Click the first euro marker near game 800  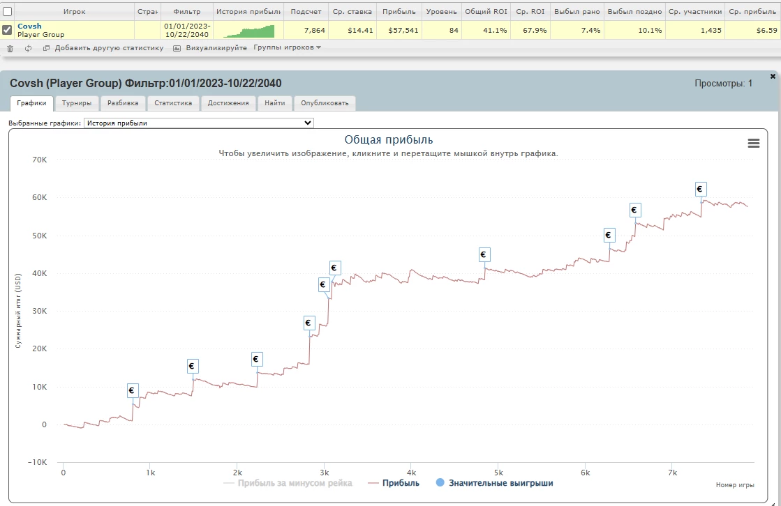(x=133, y=390)
